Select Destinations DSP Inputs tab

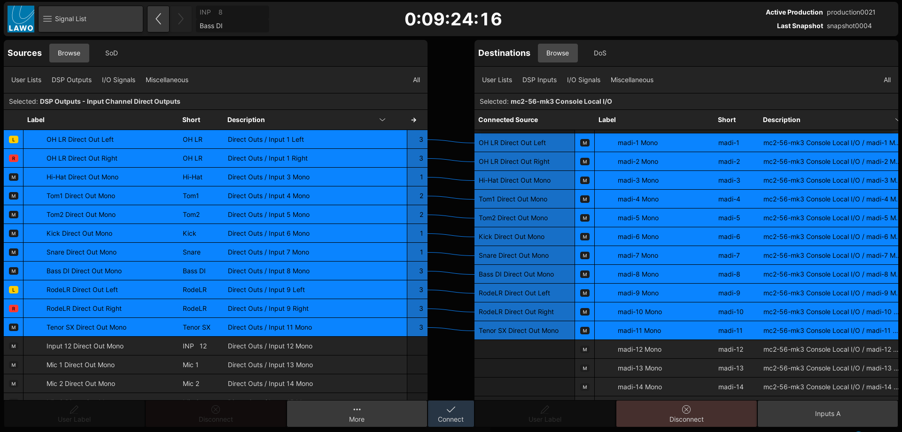539,80
